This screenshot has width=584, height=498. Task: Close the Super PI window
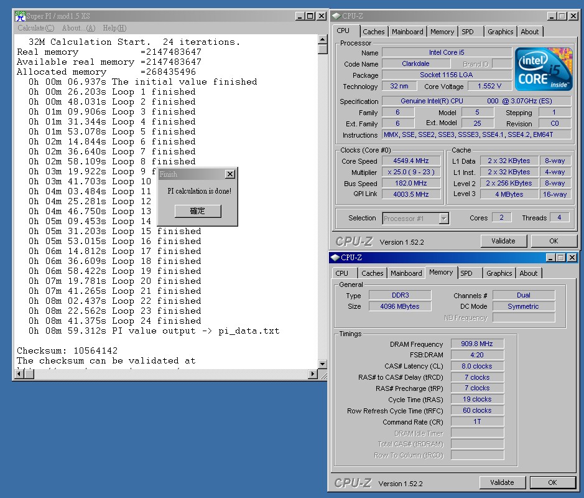tap(322, 16)
